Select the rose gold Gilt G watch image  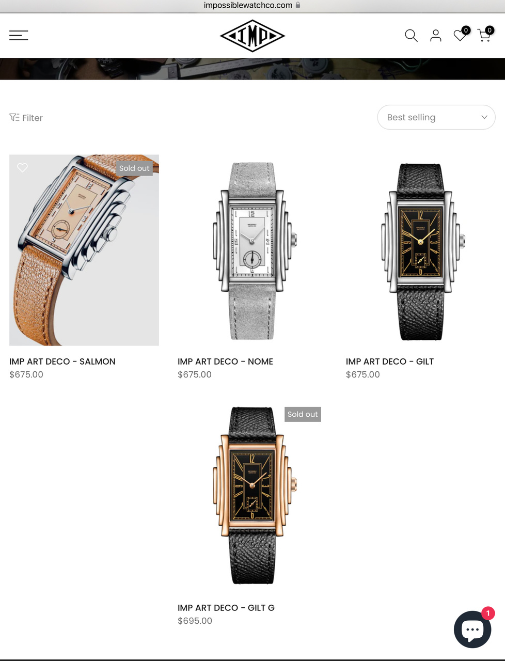tap(253, 496)
